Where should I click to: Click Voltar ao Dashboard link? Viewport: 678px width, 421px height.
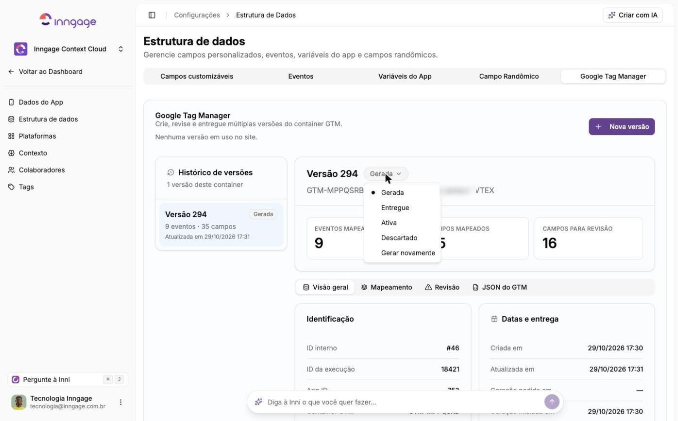45,72
